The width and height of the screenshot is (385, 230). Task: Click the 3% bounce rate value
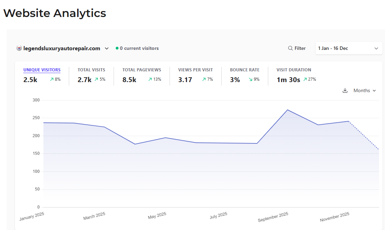coord(235,80)
